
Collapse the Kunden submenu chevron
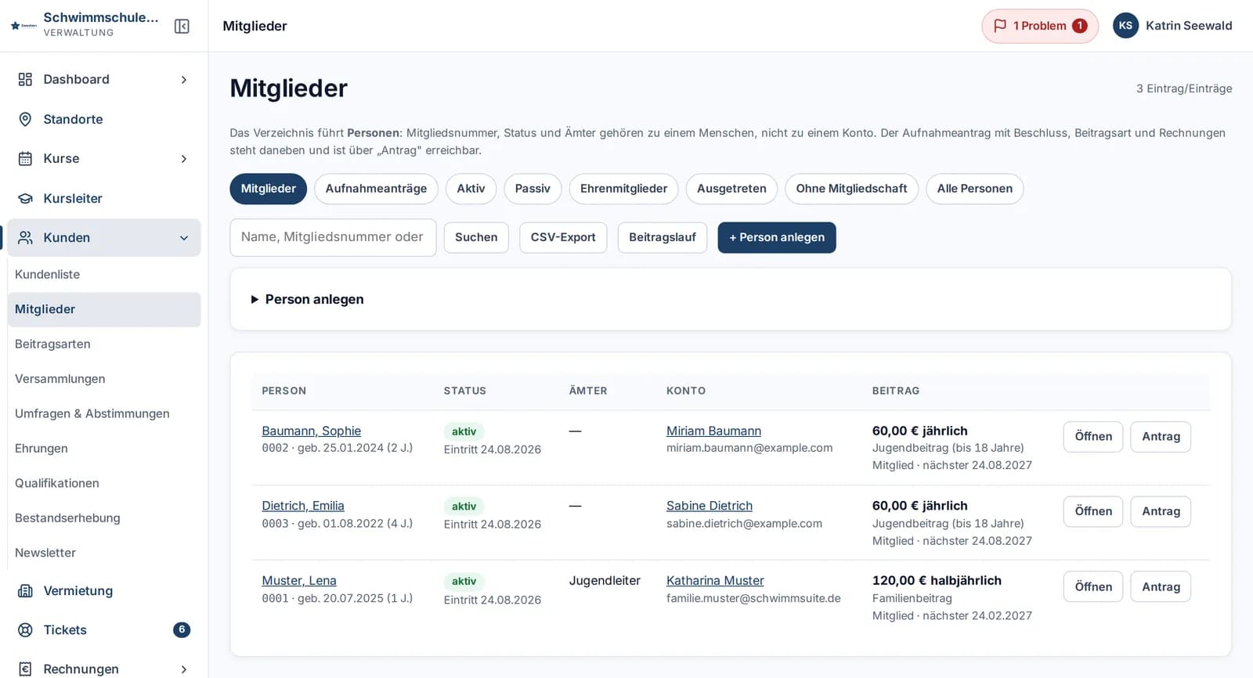[184, 238]
